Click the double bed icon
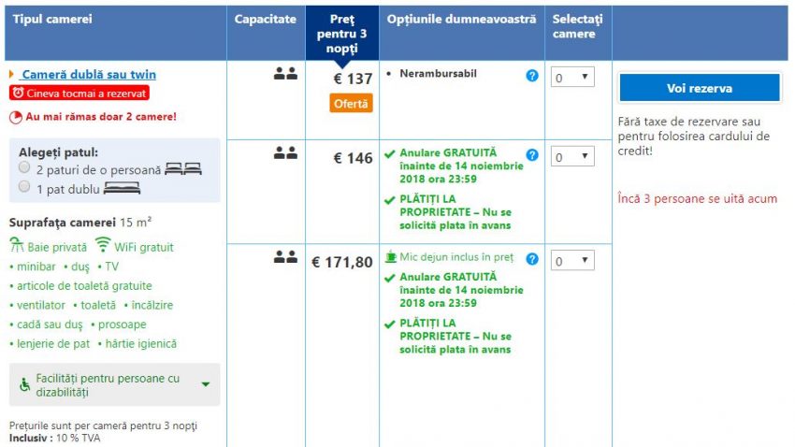 click(123, 188)
